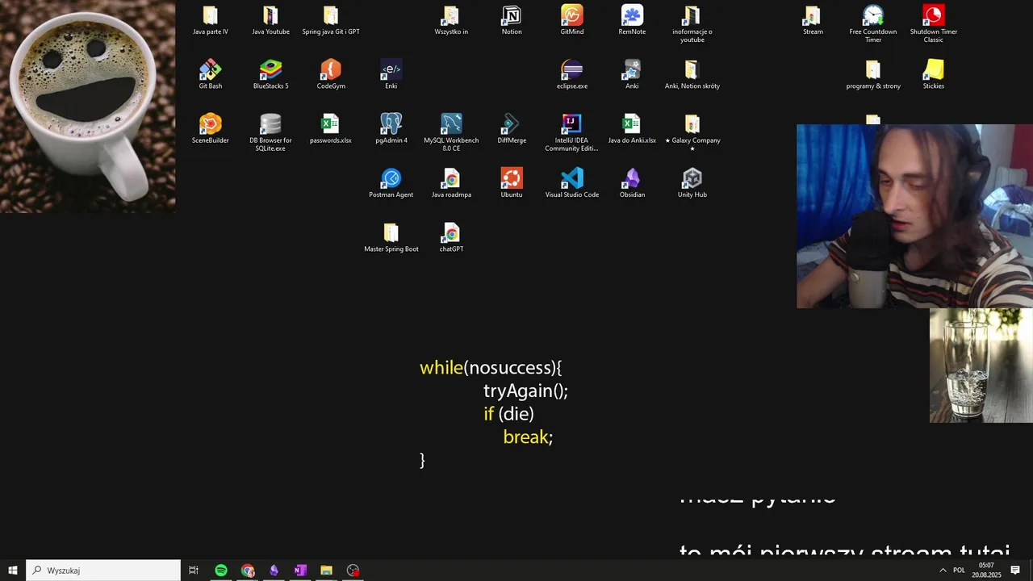Open the Master Spring Boot folder
The width and height of the screenshot is (1033, 581).
(391, 237)
